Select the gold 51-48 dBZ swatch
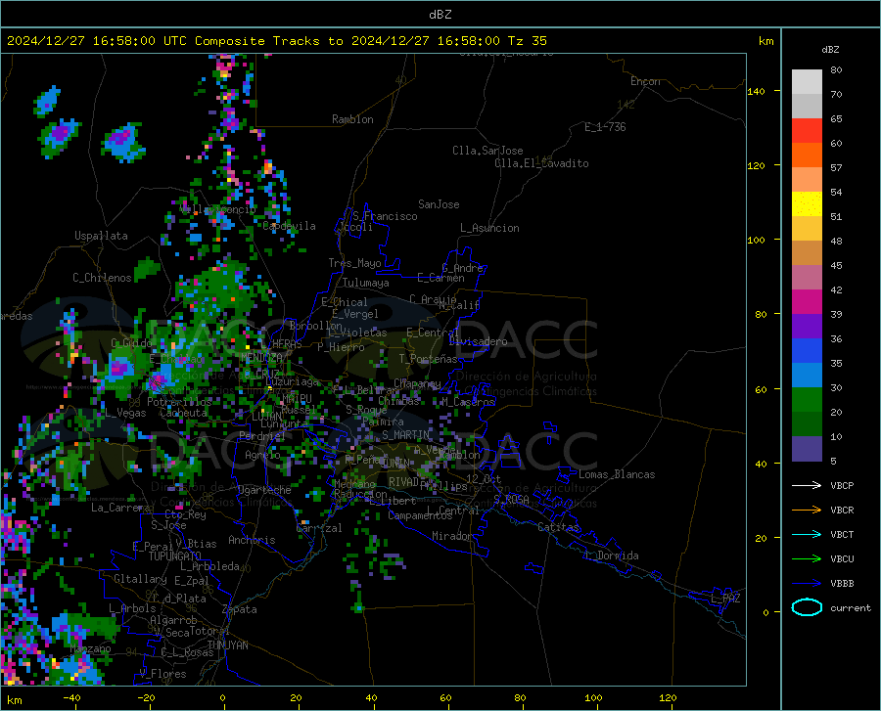The width and height of the screenshot is (881, 711). tap(807, 229)
